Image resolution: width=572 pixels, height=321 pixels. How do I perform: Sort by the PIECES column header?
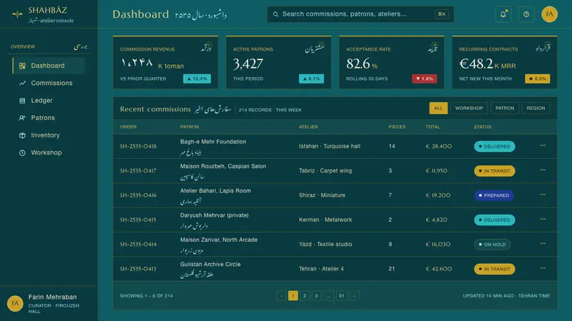397,127
